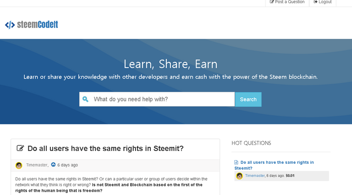
Task: Log out using the top bar Logout link
Action: (323, 2)
